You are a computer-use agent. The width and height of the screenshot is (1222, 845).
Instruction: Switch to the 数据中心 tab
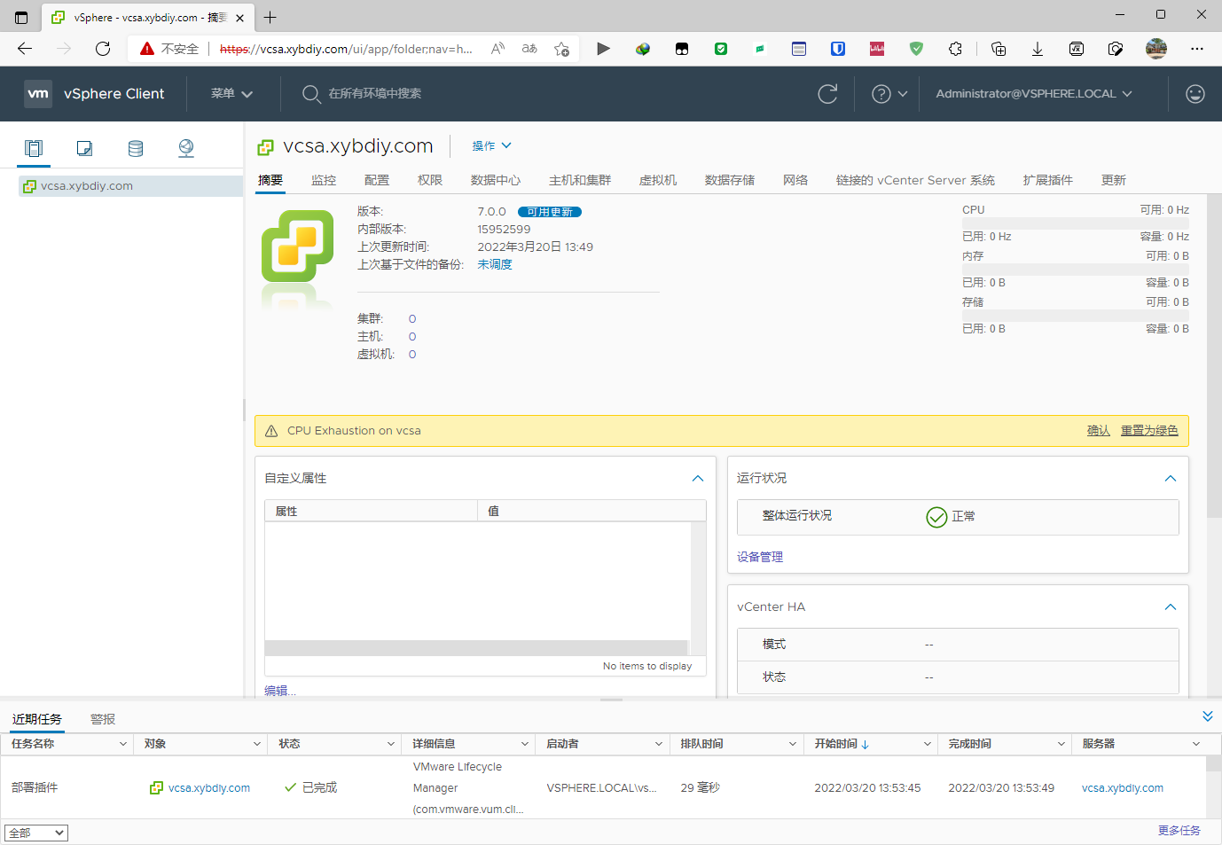[496, 180]
